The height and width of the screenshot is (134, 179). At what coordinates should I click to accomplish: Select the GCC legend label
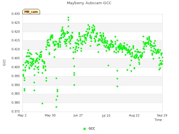pos(92,128)
